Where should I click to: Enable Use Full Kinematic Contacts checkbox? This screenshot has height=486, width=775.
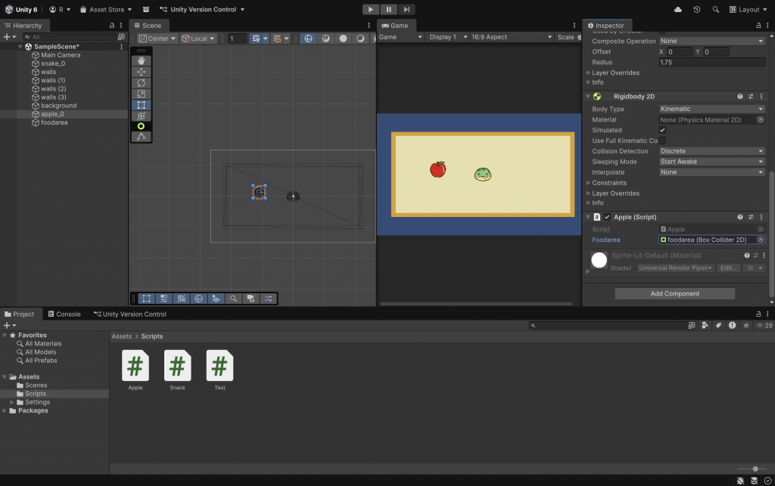[662, 141]
